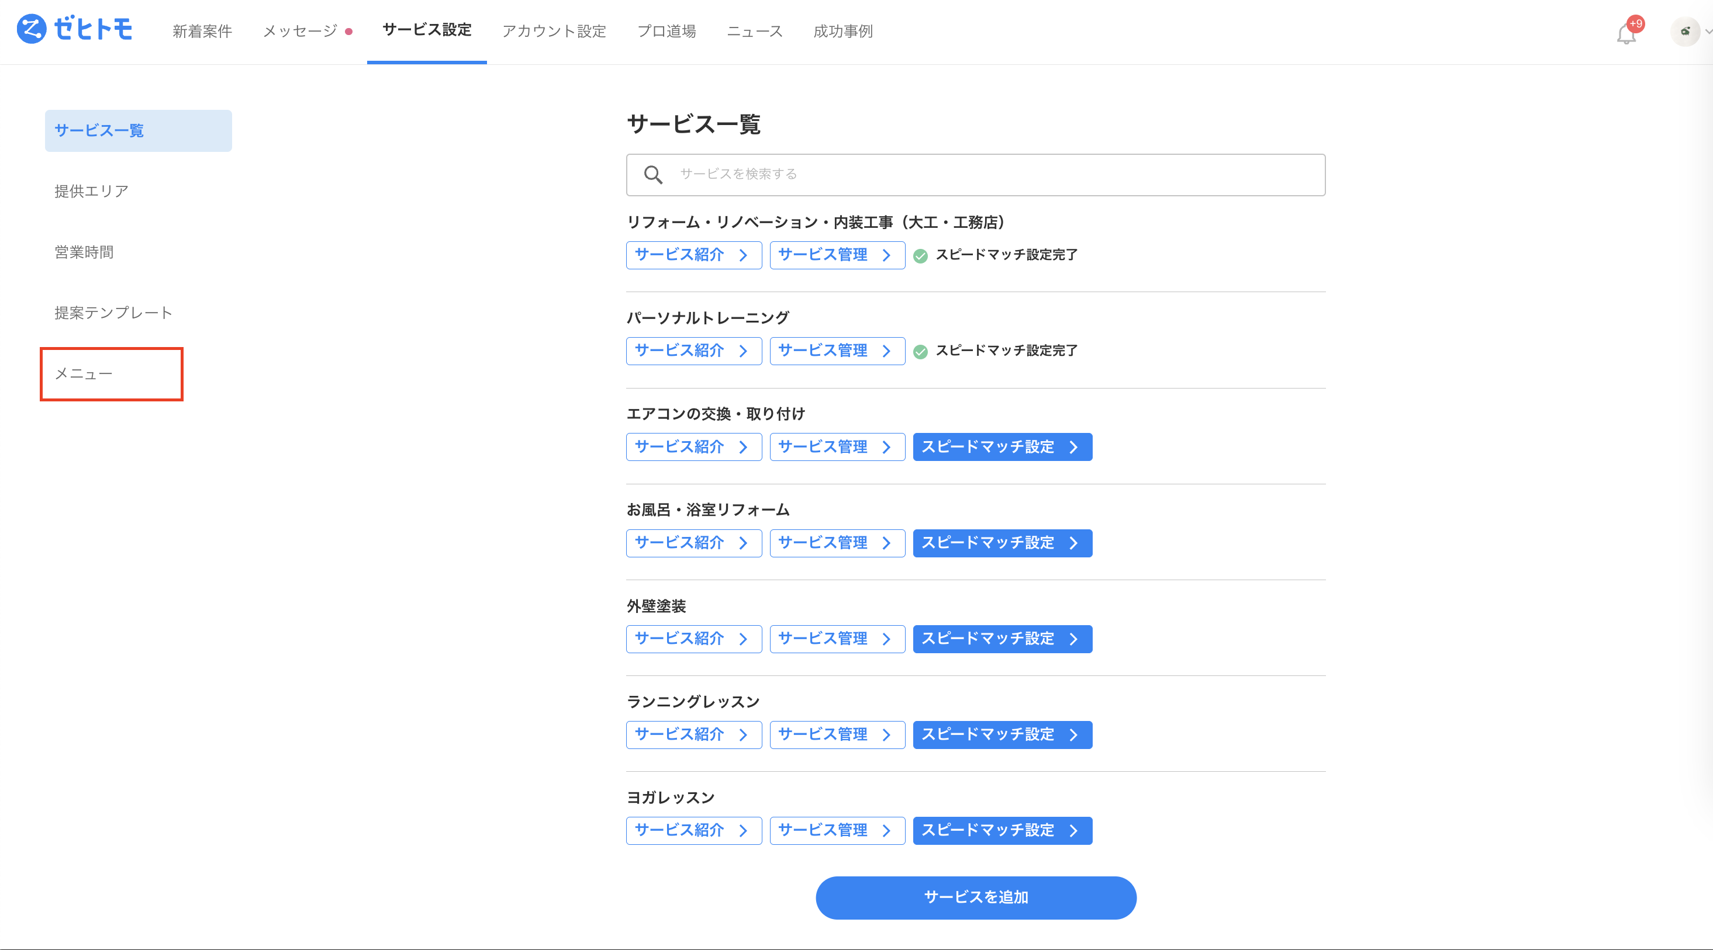Open スピードマッチ設定 for ヨガレッスン
This screenshot has height=950, width=1713.
pyautogui.click(x=1002, y=830)
